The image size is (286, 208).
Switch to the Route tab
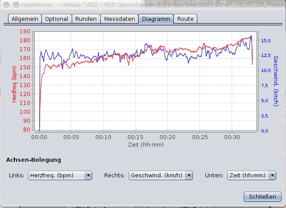(x=185, y=19)
